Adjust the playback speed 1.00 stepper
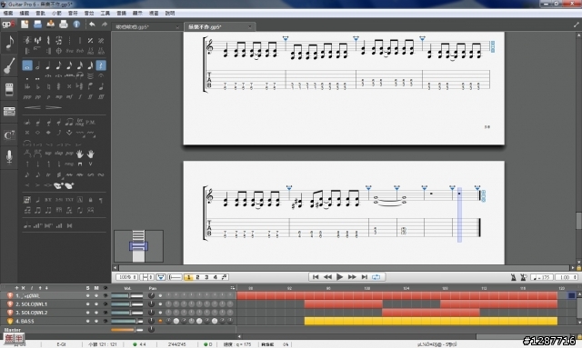Image resolution: width=582 pixels, height=348 pixels. [x=567, y=277]
